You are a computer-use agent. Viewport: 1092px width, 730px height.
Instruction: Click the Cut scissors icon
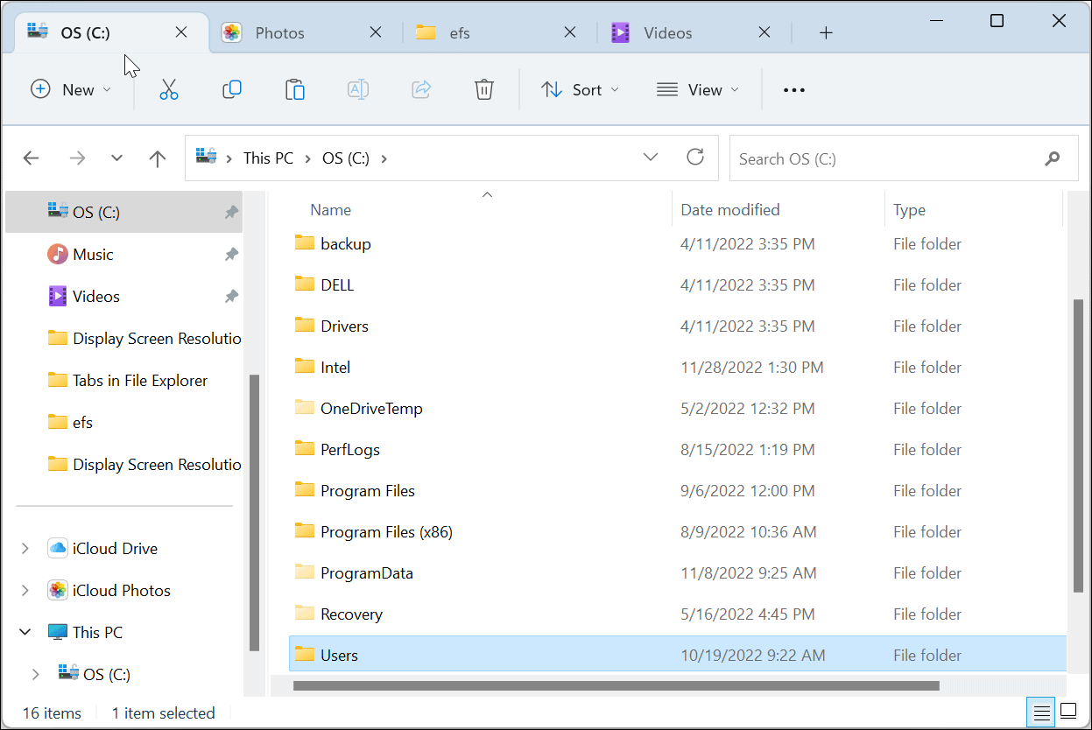click(x=169, y=89)
